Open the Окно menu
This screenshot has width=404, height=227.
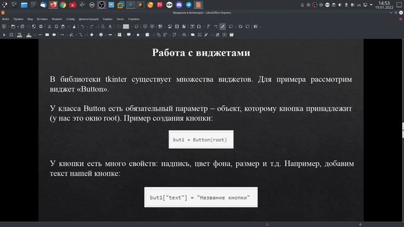[120, 19]
